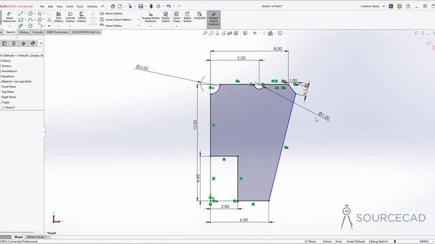Switch to the MBD Dimensions tab
The image size is (435, 244).
coord(57,32)
